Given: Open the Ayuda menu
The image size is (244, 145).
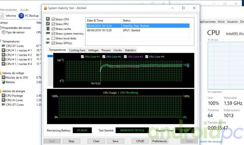Looking at the screenshot, I should (24, 10).
